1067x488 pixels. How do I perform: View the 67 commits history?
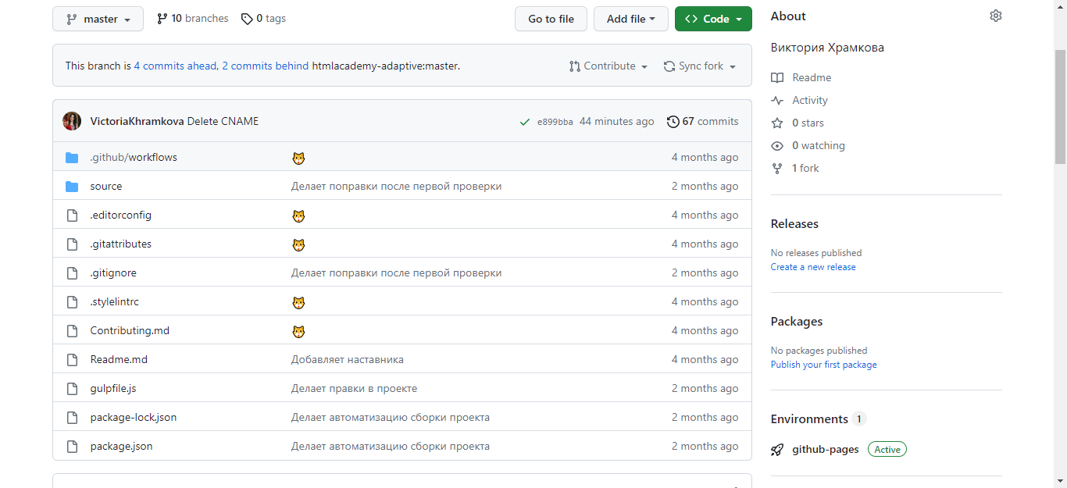[702, 121]
